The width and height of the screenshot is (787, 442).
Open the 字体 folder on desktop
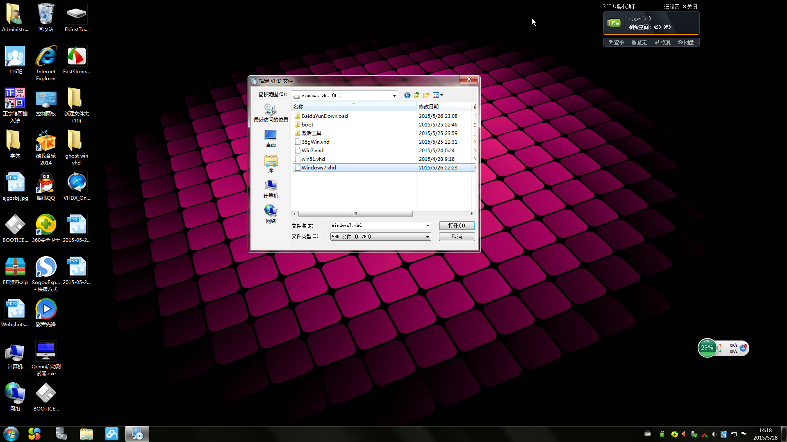15,144
